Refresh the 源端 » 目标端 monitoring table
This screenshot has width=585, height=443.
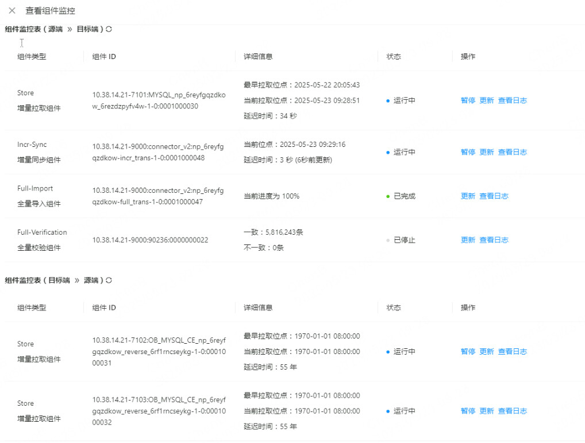pos(109,29)
